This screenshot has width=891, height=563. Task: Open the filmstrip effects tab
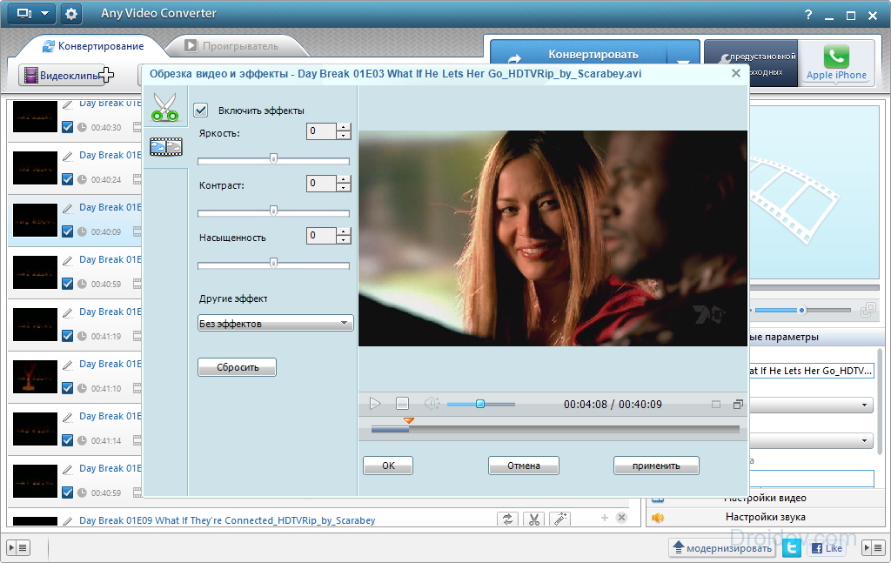pos(166,147)
